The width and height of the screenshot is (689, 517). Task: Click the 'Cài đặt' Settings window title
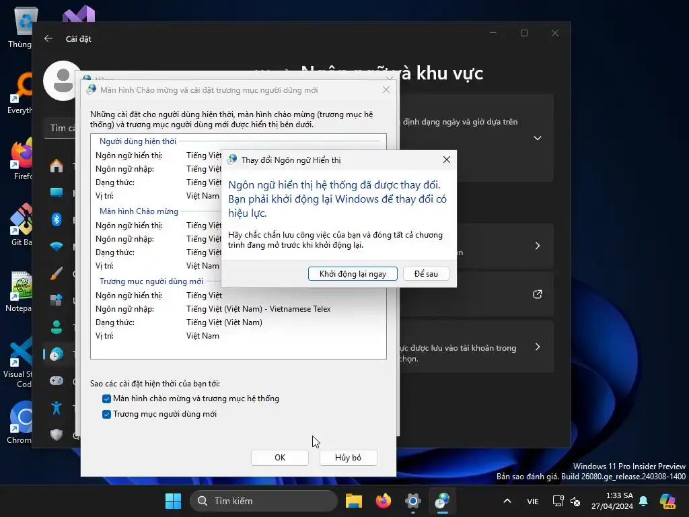click(79, 38)
